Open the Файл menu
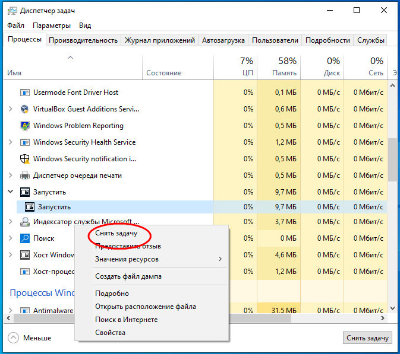The image size is (400, 354). pos(15,25)
